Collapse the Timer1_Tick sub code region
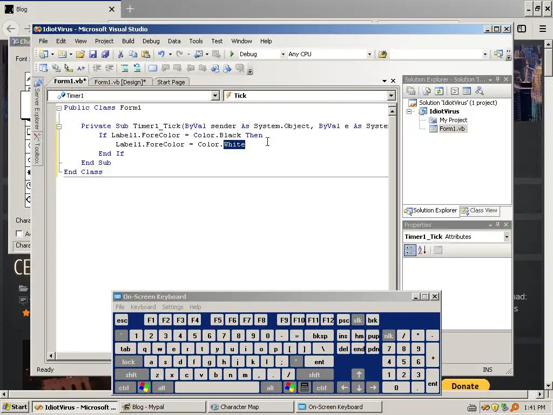The width and height of the screenshot is (553, 415). click(x=59, y=126)
